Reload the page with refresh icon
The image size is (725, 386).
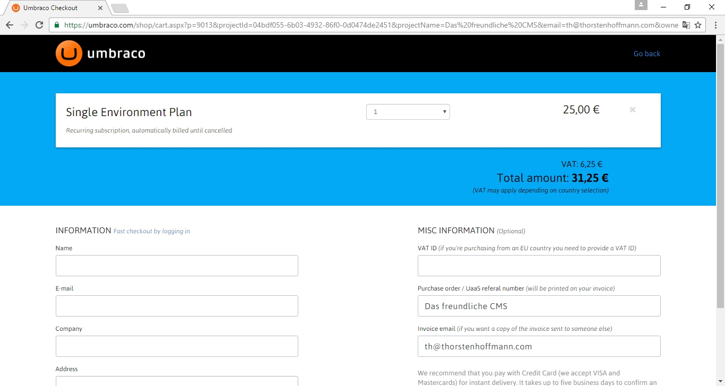(39, 25)
